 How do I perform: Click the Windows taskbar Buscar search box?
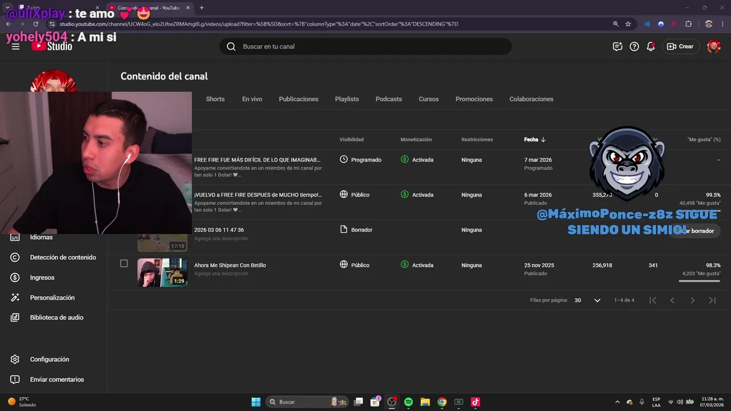pyautogui.click(x=308, y=402)
